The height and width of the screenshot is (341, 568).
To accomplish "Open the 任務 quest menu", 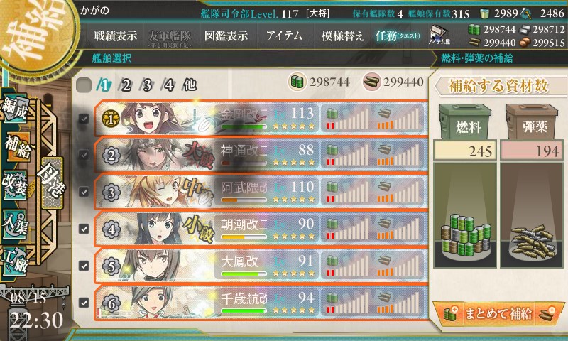I will click(x=398, y=36).
